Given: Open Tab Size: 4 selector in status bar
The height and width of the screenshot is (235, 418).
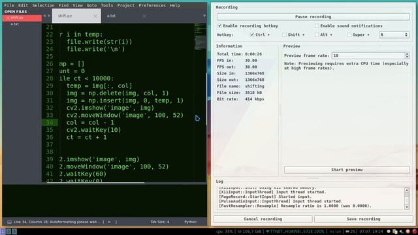Looking at the screenshot, I should pyautogui.click(x=159, y=222).
